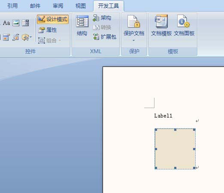Insert a building block gallery control
This screenshot has height=193, width=224.
(x=15, y=37)
